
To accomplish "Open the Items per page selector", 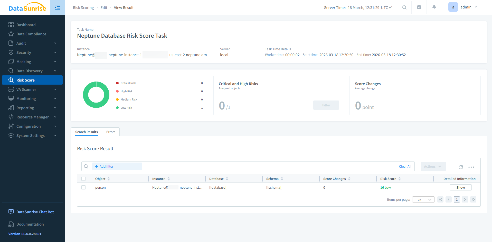I will point(423,199).
